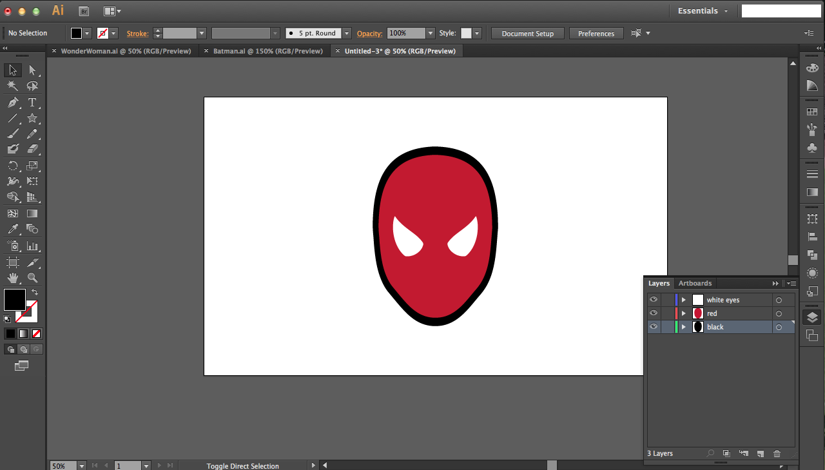Hide the white eyes layer

(x=654, y=300)
